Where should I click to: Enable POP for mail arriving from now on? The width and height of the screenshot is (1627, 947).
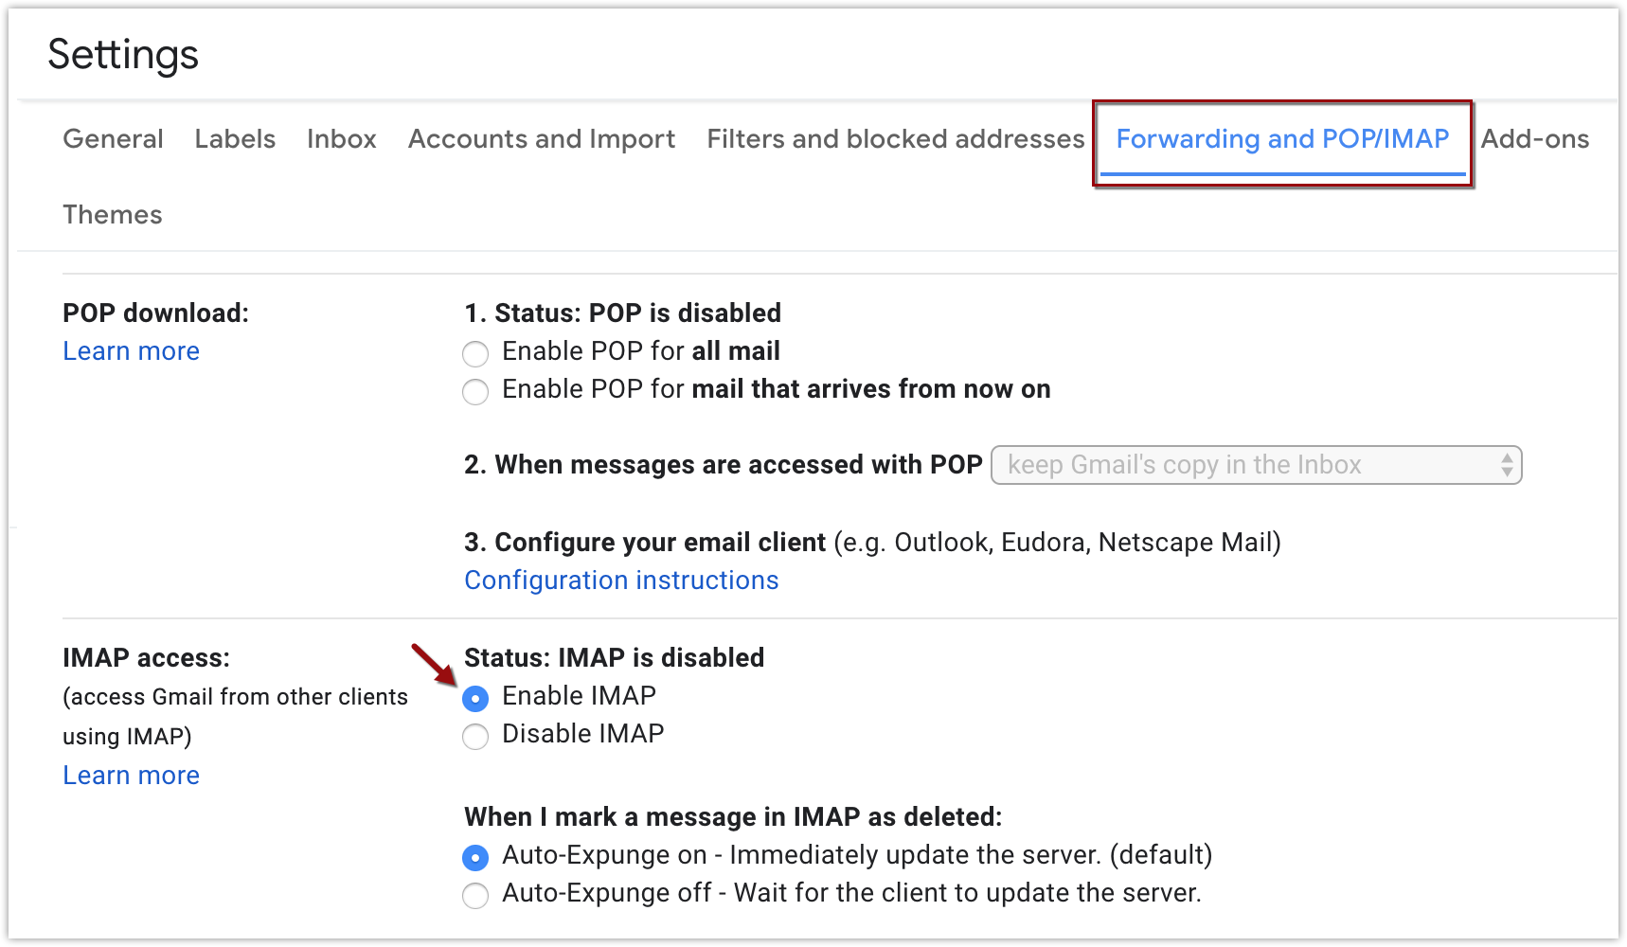click(475, 392)
